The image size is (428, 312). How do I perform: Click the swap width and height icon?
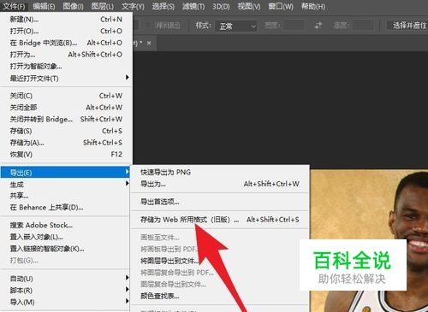click(318, 26)
